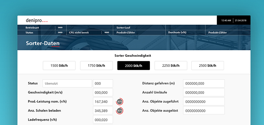Click the Geschwindigkeit (m/s) value field

[x=103, y=93]
